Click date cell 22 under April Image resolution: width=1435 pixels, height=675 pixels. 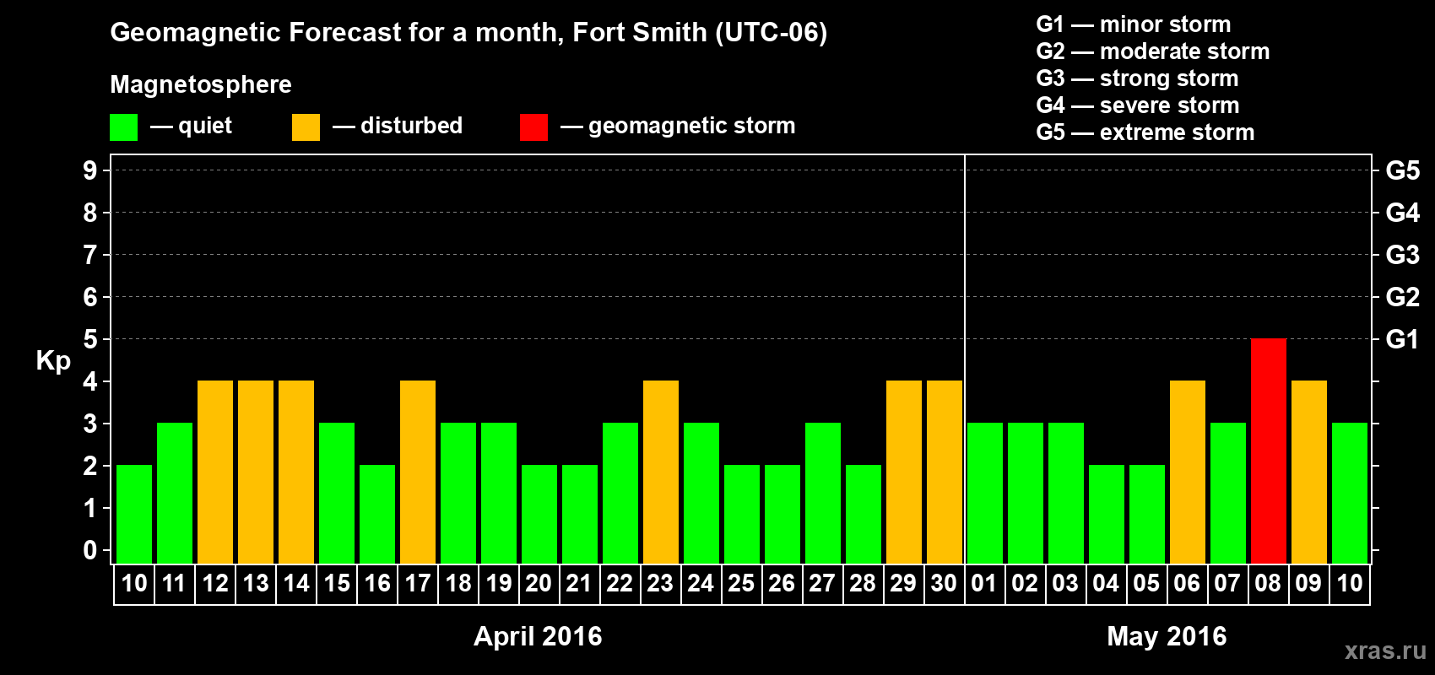(x=620, y=584)
